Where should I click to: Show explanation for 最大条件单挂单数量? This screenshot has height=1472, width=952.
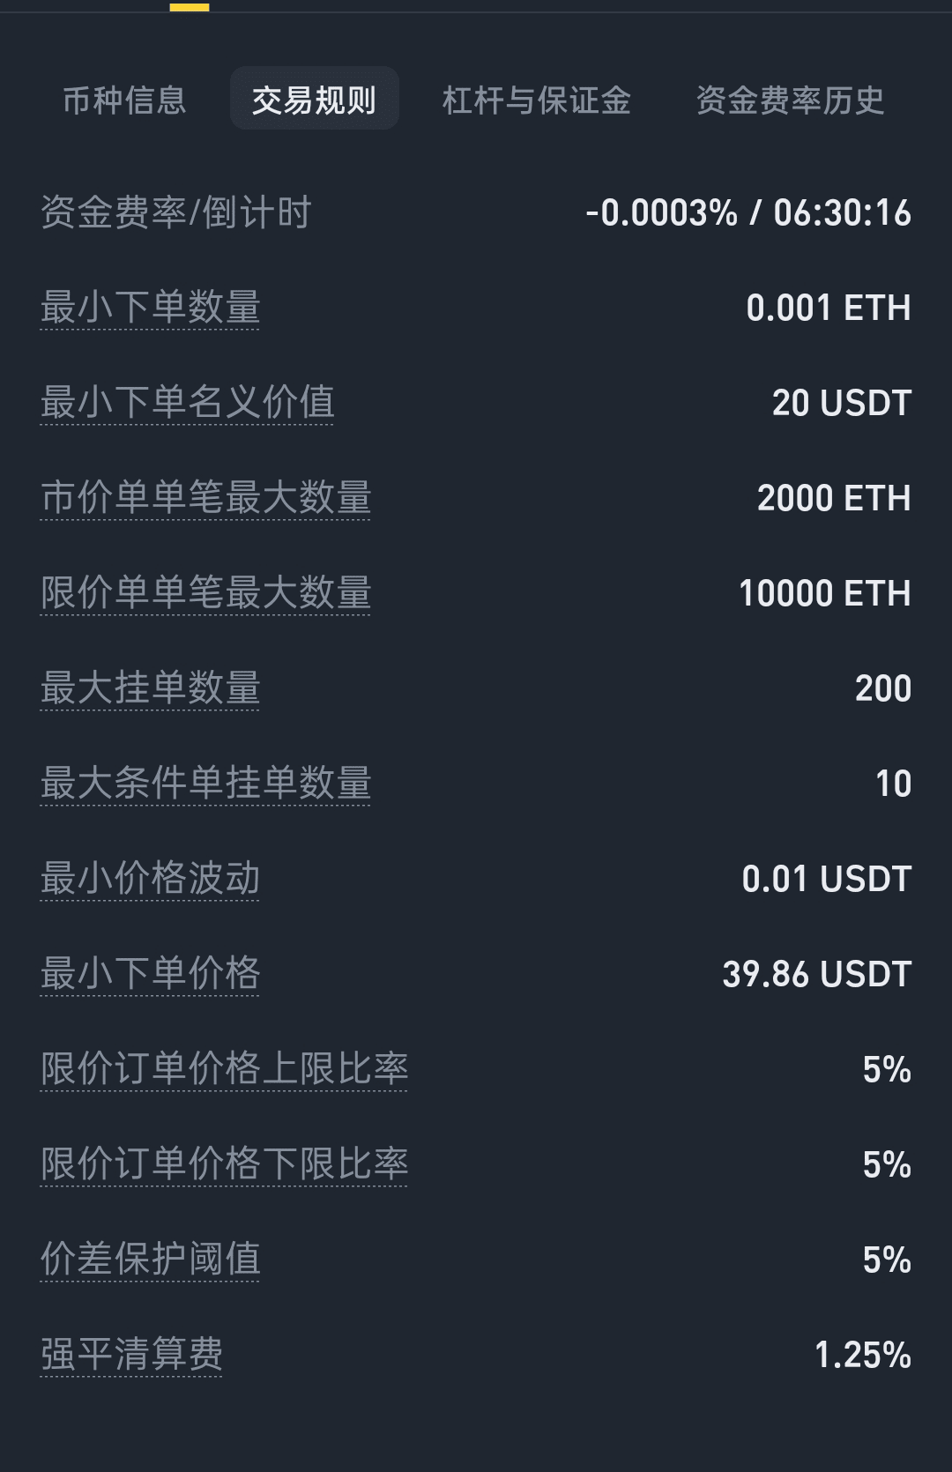(x=205, y=784)
